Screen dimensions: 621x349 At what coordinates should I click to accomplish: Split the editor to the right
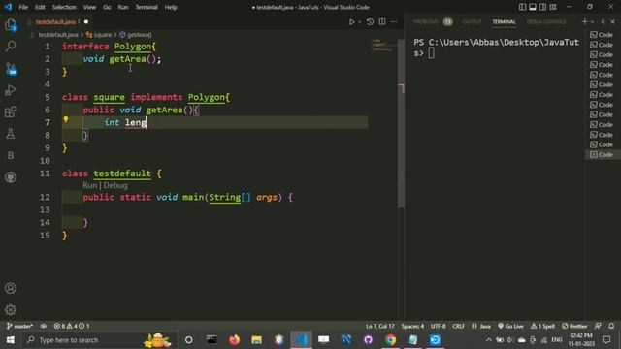point(382,22)
